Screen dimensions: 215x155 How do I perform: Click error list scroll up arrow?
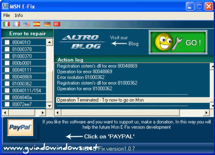click(49, 42)
